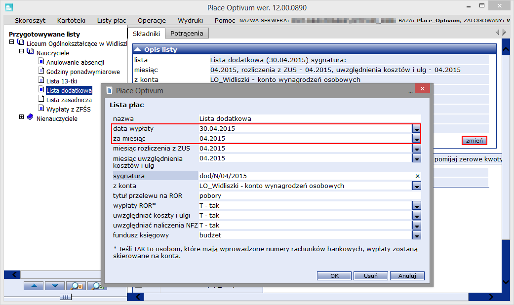Click the page icon beside Lista 13-tki
Image resolution: width=514 pixels, height=305 pixels.
(41, 80)
